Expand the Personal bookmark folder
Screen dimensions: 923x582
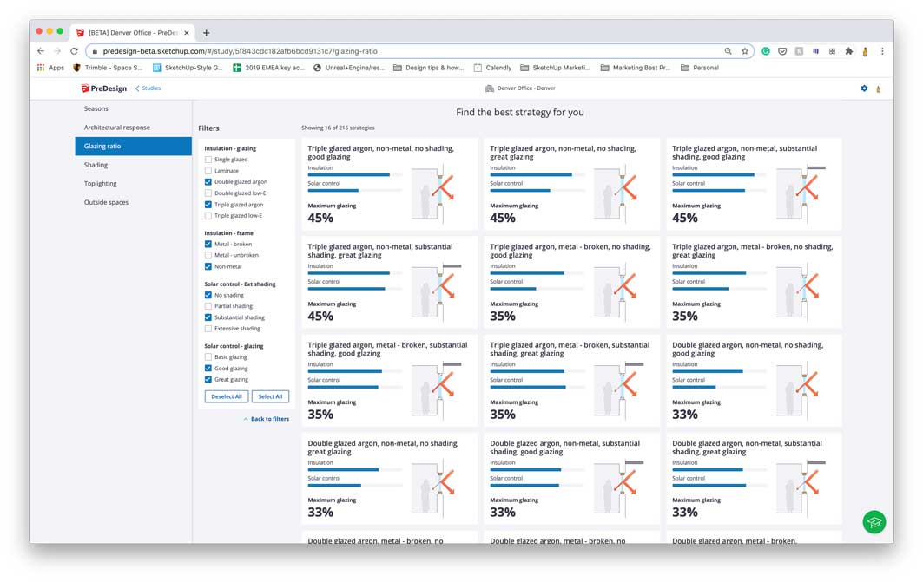700,68
